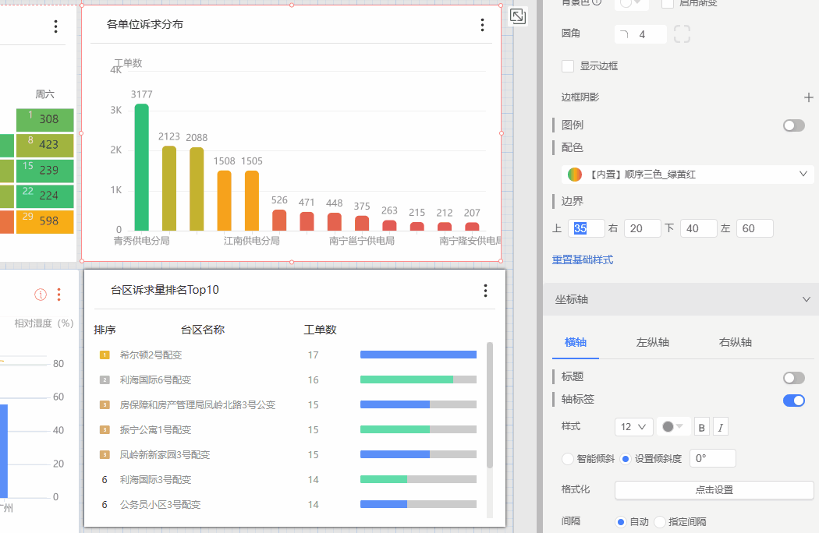Turn off the 轴标签 switch
The image size is (819, 533).
793,400
